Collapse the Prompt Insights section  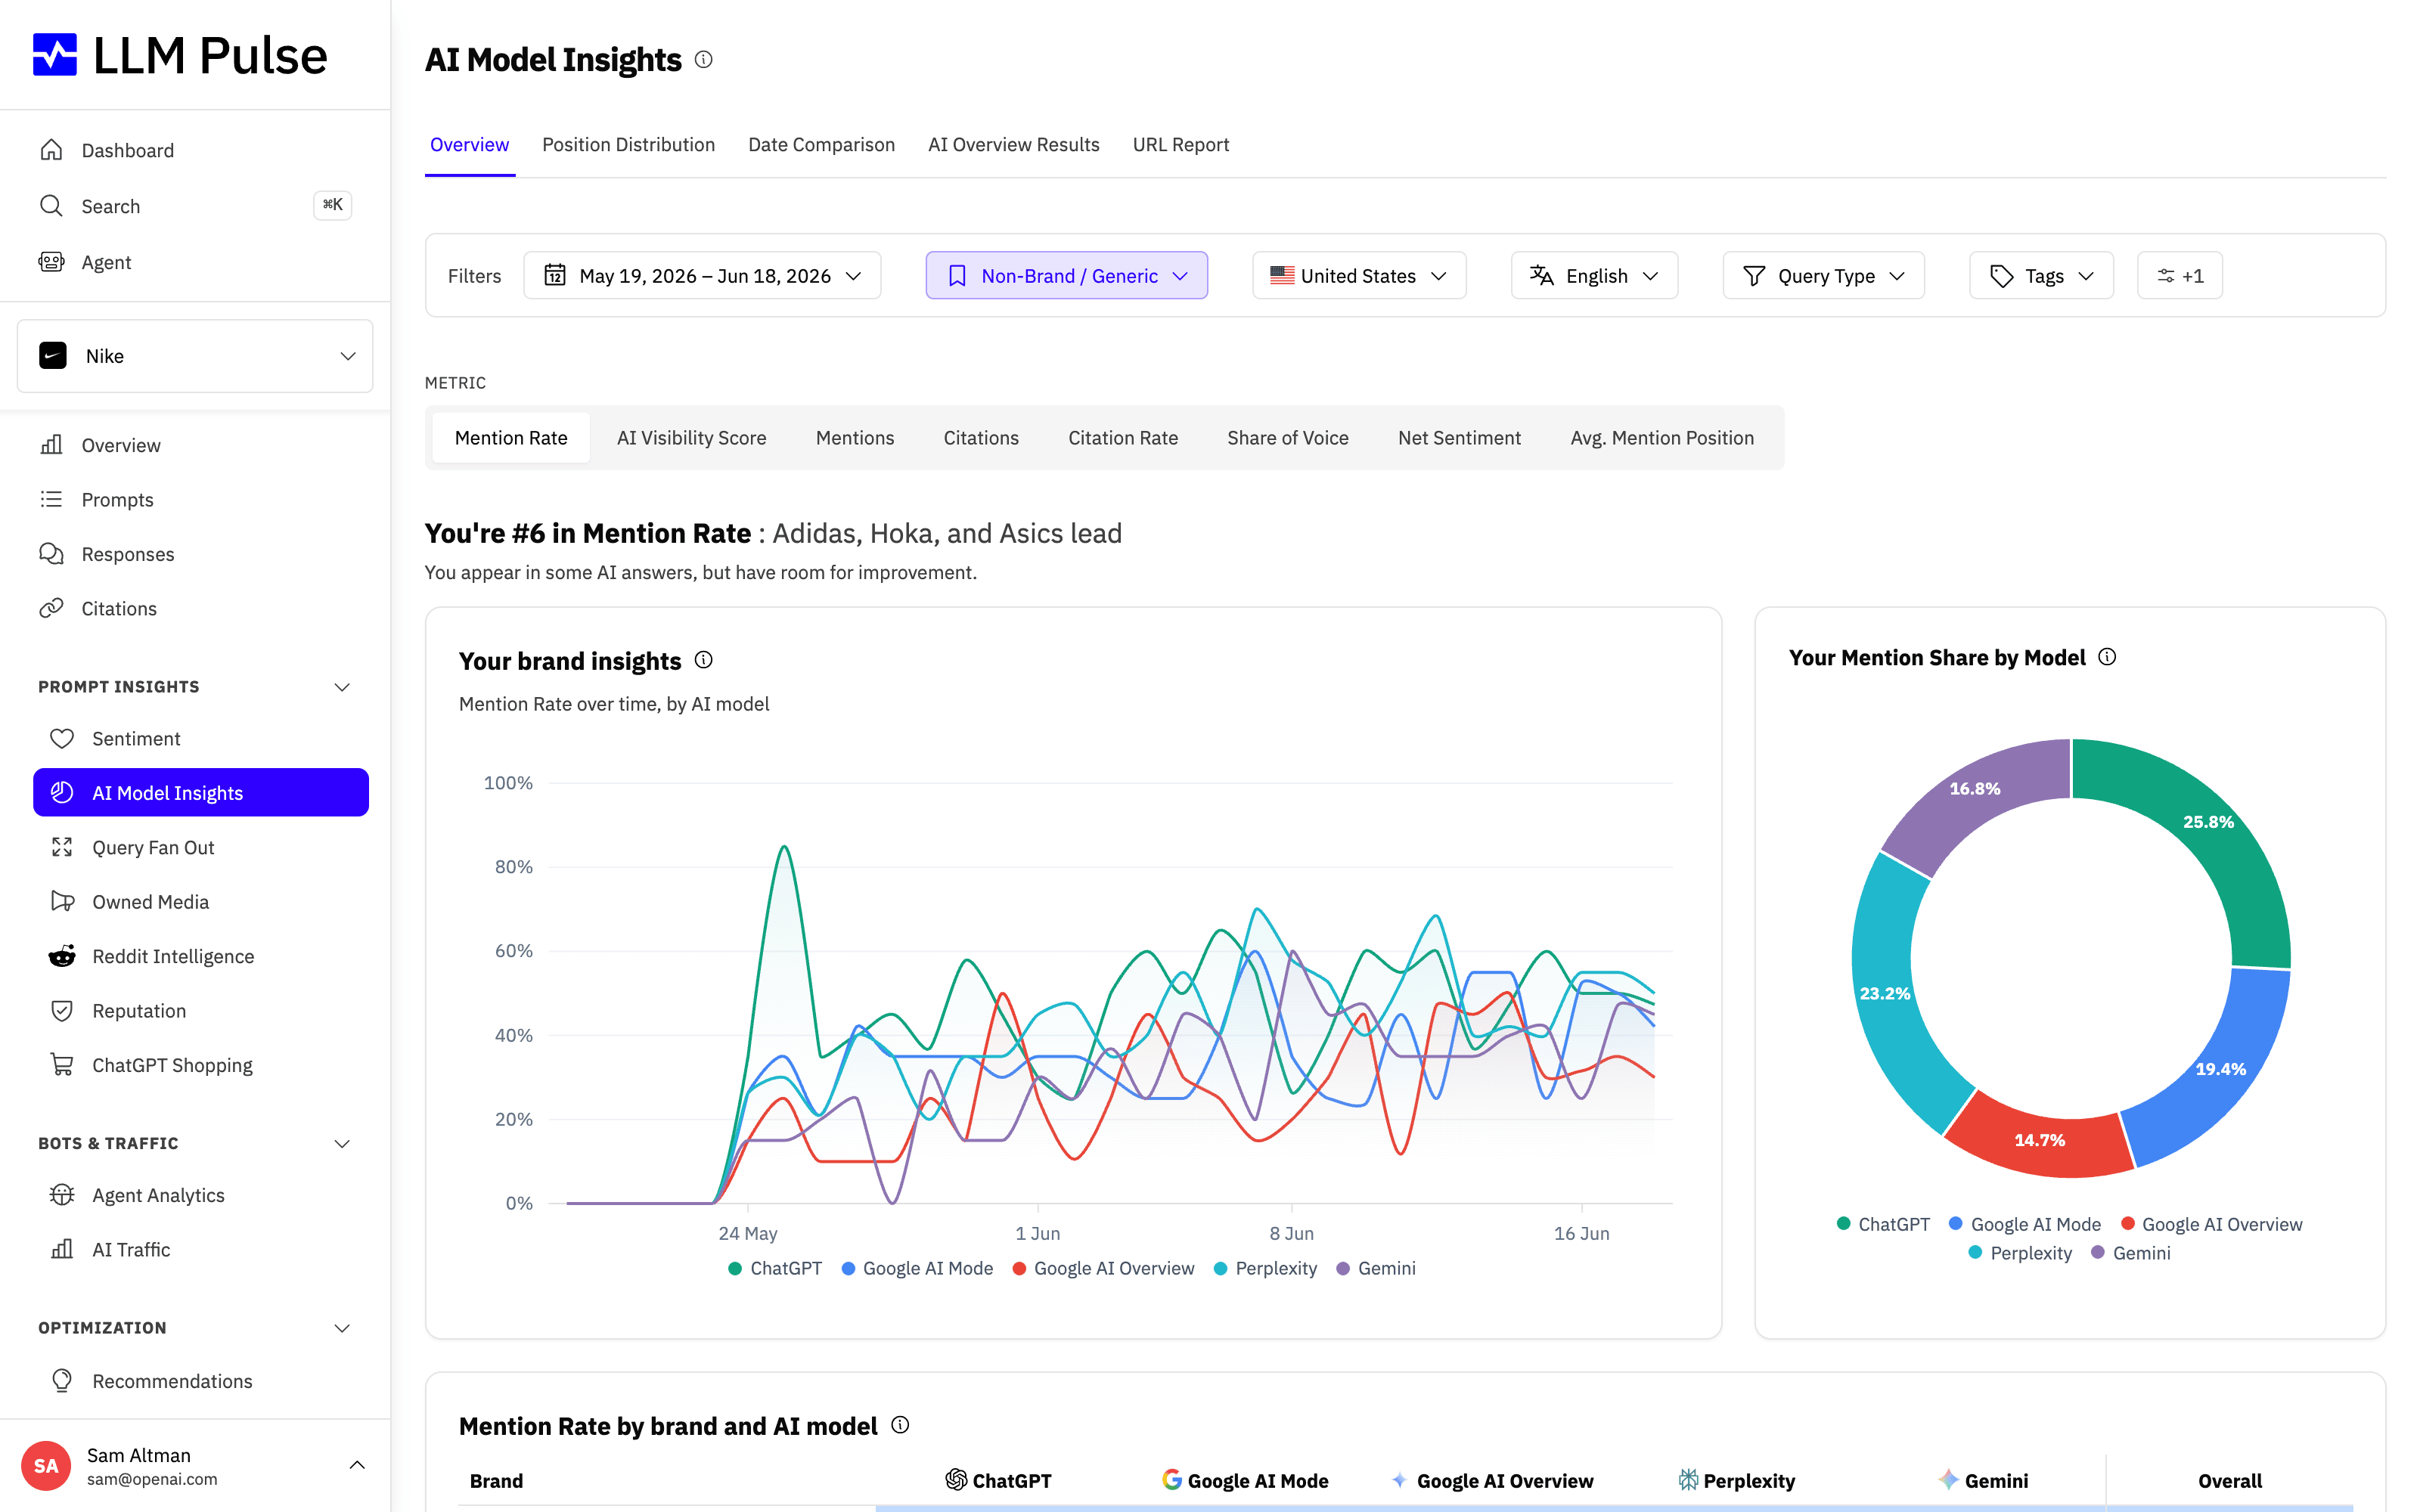(x=342, y=687)
